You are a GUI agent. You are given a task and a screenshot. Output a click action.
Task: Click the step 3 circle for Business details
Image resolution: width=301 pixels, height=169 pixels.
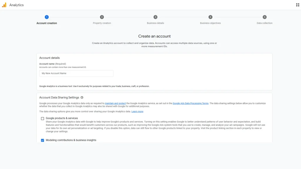[155, 17]
